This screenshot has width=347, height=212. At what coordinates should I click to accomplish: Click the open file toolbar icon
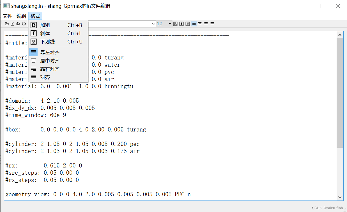tap(7, 24)
